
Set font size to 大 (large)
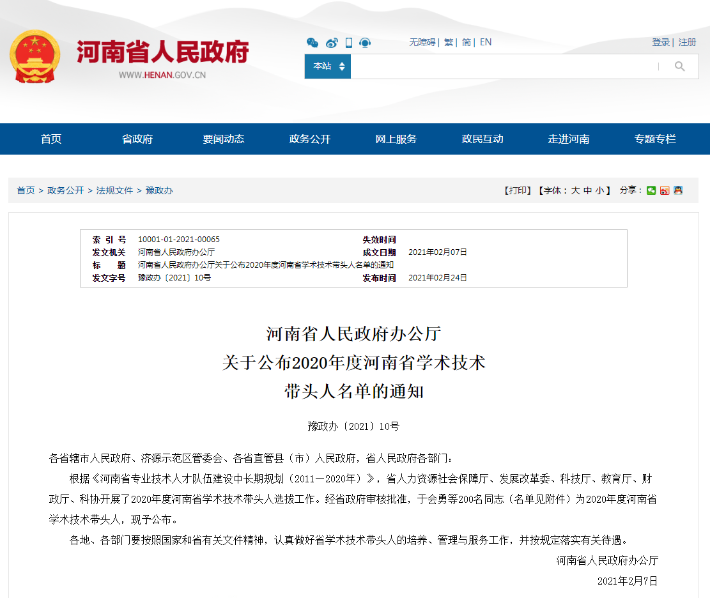[575, 190]
